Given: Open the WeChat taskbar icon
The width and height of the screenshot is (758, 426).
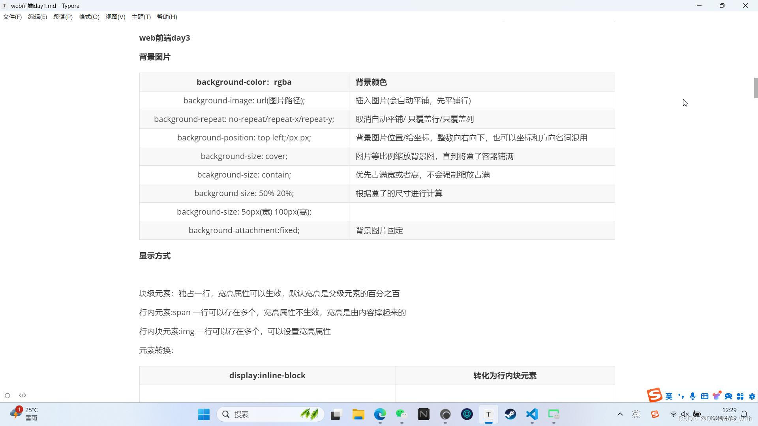Looking at the screenshot, I should 402,414.
